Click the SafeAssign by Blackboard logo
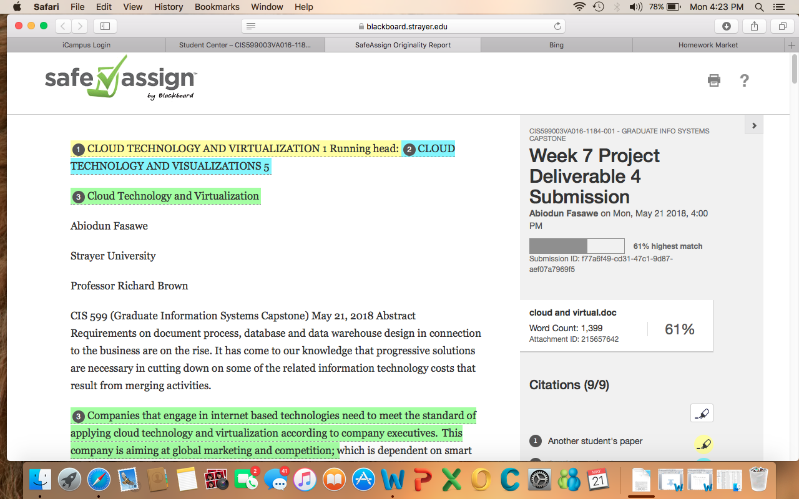799x499 pixels. click(121, 78)
